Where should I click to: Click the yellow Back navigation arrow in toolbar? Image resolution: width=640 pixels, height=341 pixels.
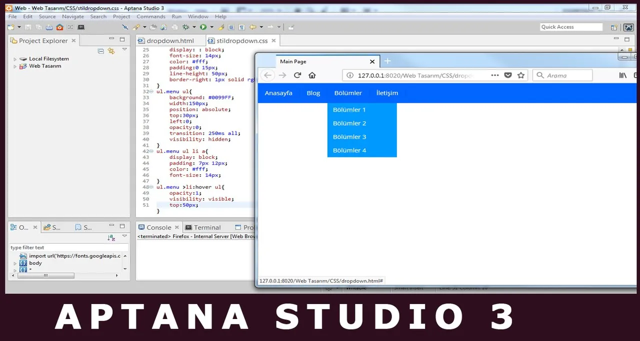(x=252, y=27)
